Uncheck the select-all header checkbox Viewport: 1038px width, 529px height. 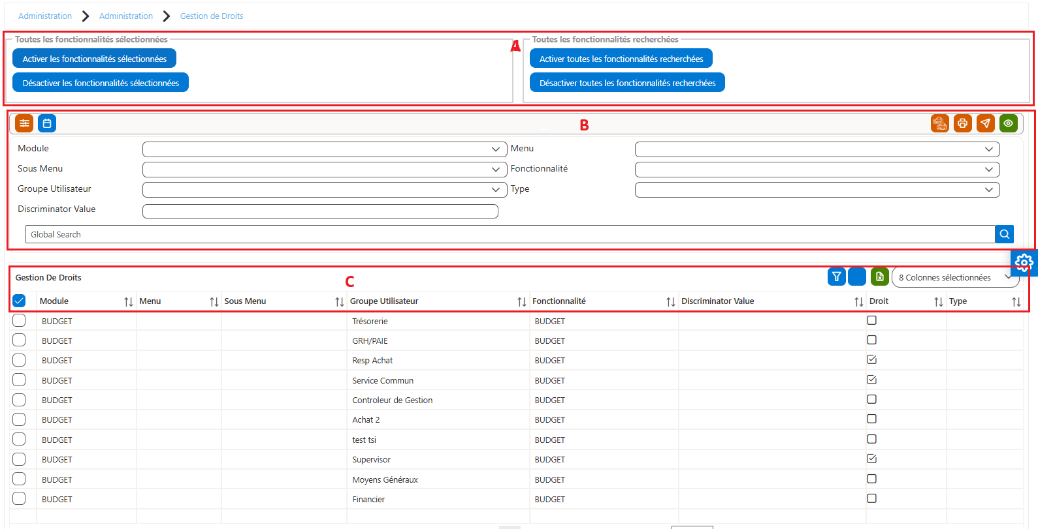coord(19,301)
